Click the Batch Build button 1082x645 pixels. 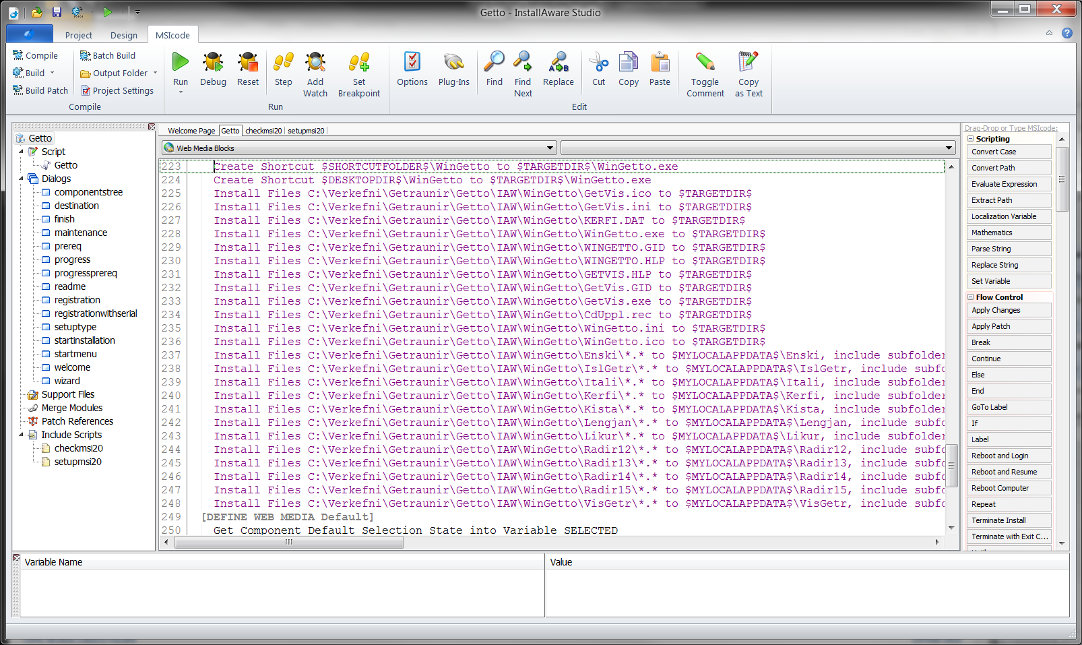coord(108,55)
